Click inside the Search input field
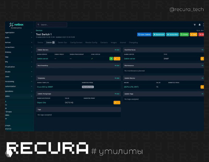 pyautogui.click(x=52, y=24)
